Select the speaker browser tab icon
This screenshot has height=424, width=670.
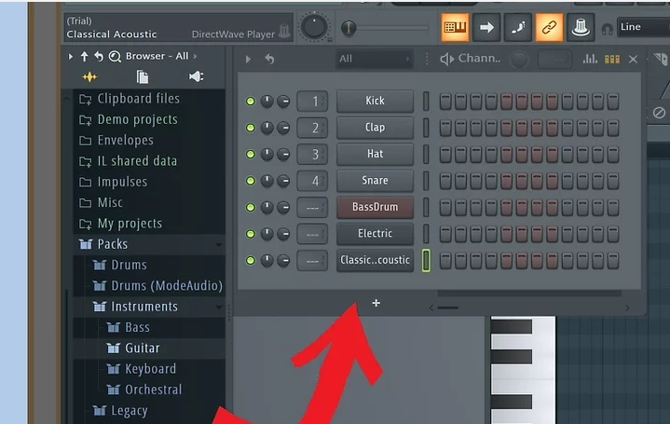click(196, 77)
